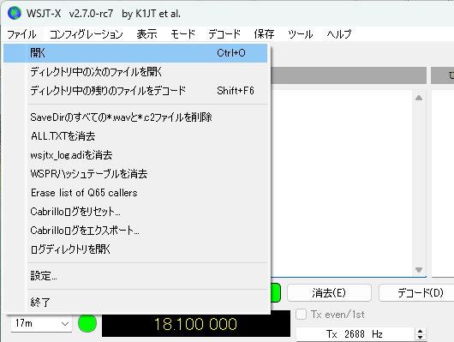454x342 pixels.
Task: Open the 17m band dropdown
Action: point(41,323)
